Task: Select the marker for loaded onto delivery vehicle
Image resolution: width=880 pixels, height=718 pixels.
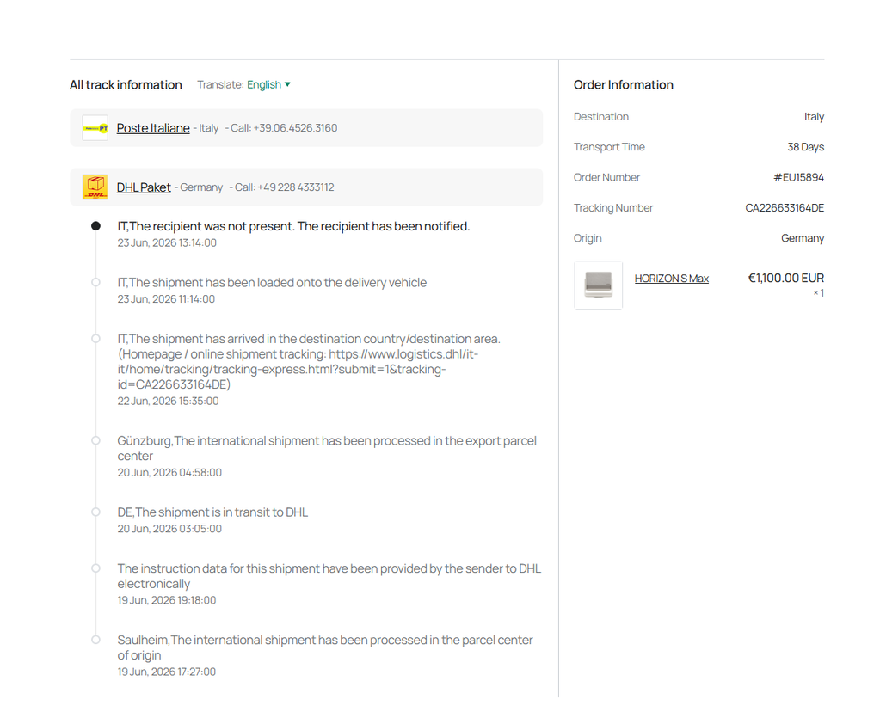Action: [96, 282]
